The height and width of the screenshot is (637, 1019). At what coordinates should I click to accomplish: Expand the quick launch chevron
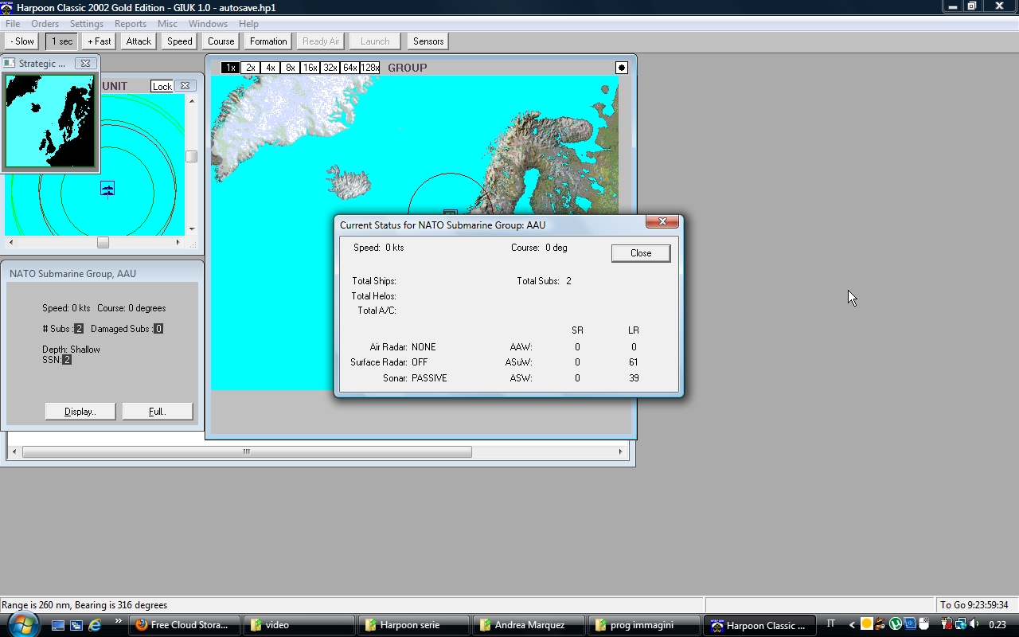119,622
